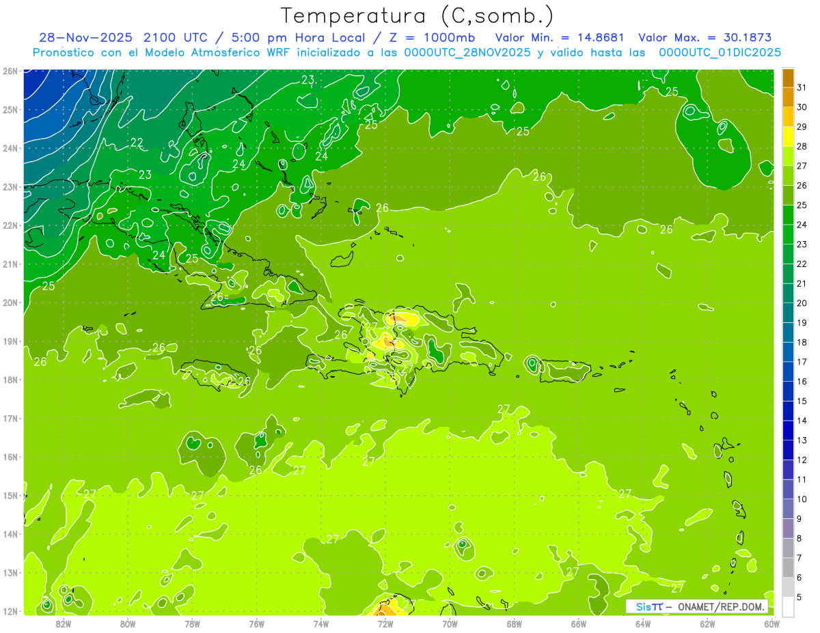This screenshot has height=633, width=820.
Task: Select the 78W longitude axis label
Action: (192, 623)
